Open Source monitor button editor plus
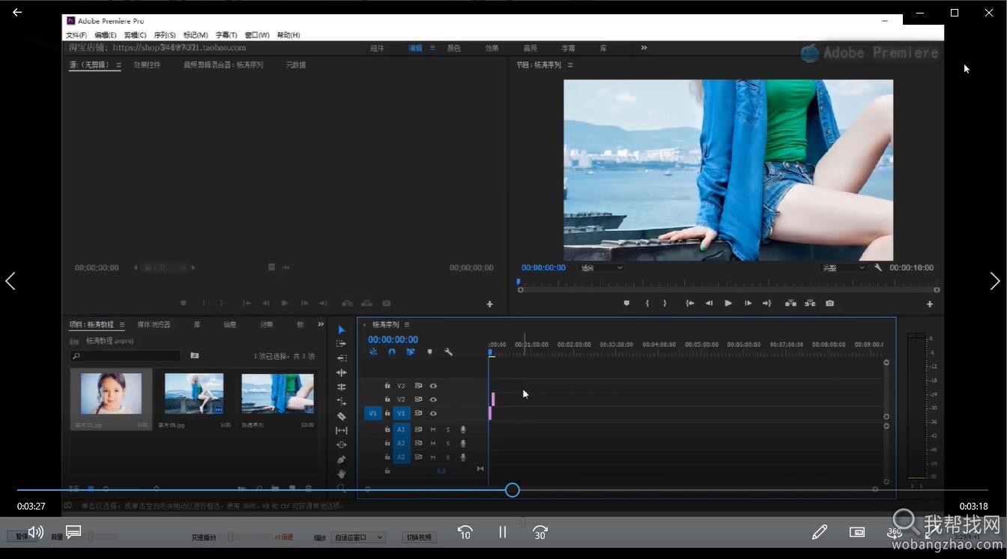The height and width of the screenshot is (559, 1007). [x=490, y=304]
